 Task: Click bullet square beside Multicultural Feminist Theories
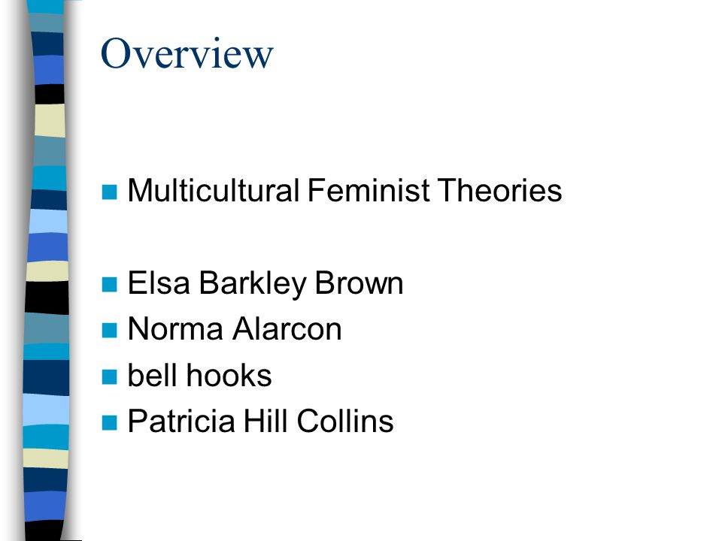click(110, 192)
